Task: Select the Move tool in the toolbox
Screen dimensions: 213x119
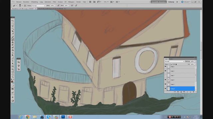Action: tap(13, 21)
